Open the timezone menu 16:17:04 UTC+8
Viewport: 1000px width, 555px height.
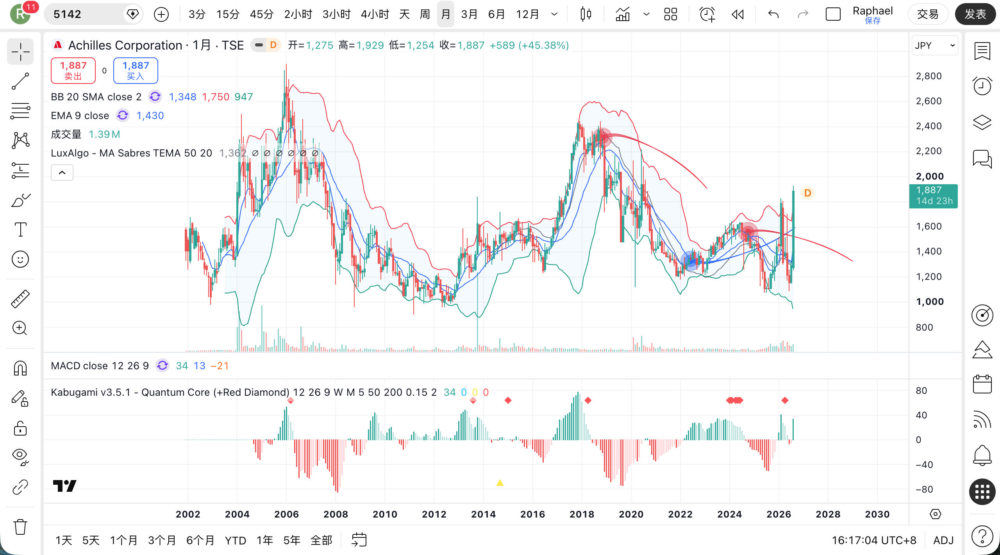coord(874,541)
